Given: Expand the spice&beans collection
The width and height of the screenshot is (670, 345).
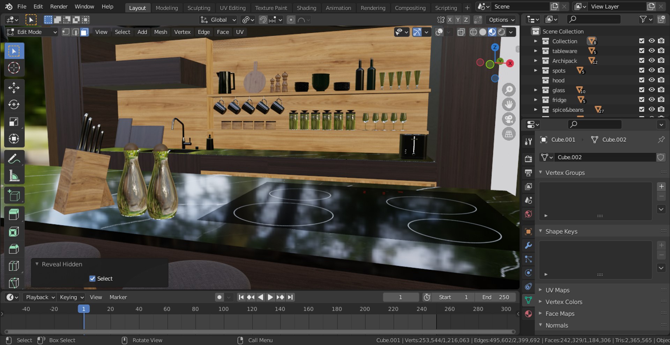Looking at the screenshot, I should pos(536,110).
